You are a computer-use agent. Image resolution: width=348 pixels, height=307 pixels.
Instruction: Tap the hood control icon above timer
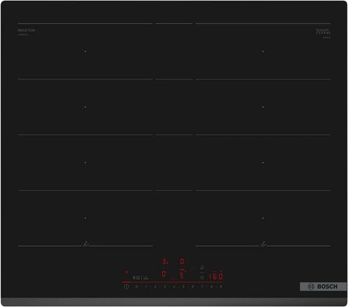(x=202, y=267)
